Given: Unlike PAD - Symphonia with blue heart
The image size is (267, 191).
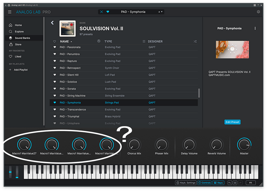Looking at the screenshot, I should [x=55, y=102].
